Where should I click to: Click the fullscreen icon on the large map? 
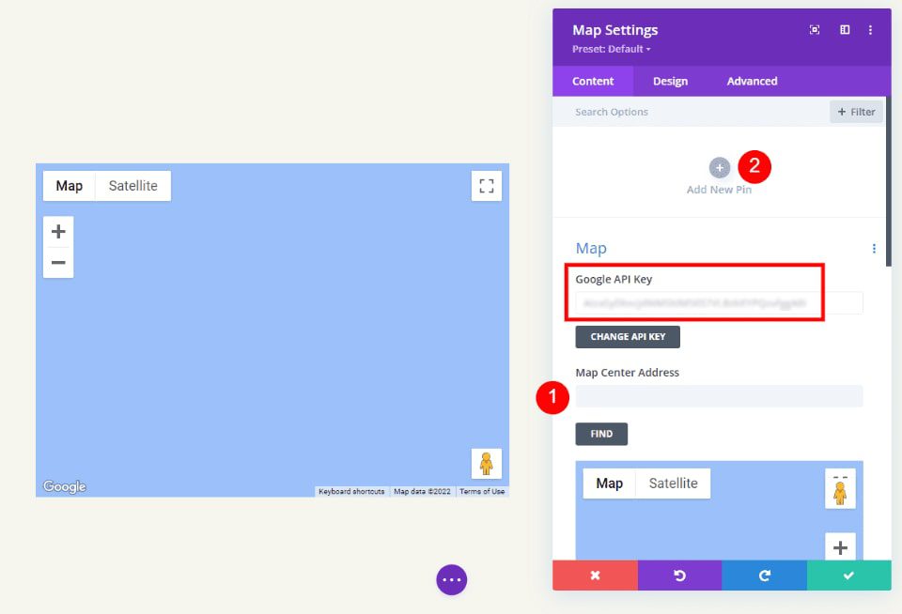click(x=486, y=185)
